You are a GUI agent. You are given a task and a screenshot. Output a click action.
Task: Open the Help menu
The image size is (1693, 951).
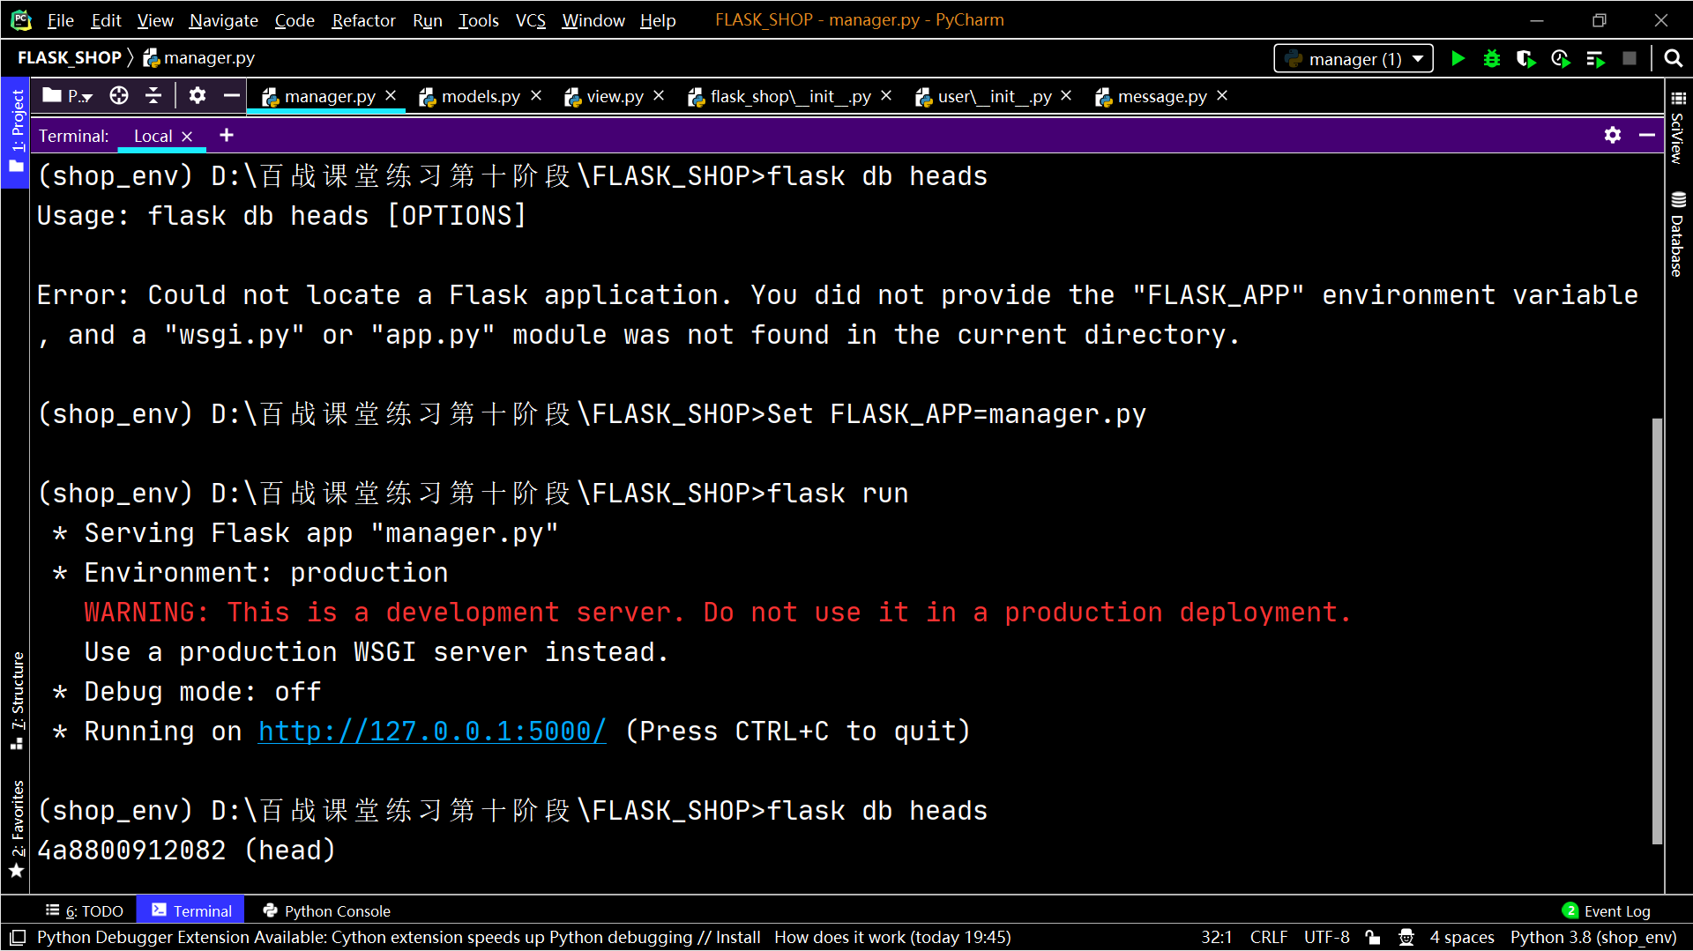pos(658,20)
